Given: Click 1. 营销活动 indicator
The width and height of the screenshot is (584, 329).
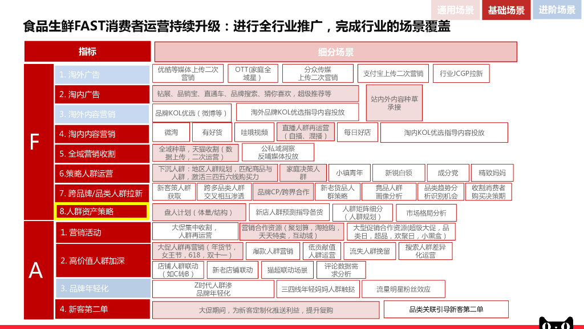Looking at the screenshot, I should click(x=103, y=232).
